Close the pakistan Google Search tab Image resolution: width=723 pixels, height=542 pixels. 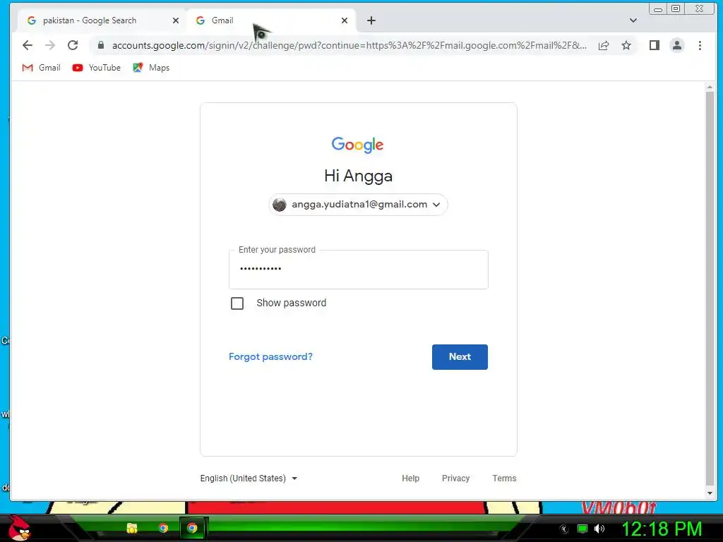(x=176, y=20)
